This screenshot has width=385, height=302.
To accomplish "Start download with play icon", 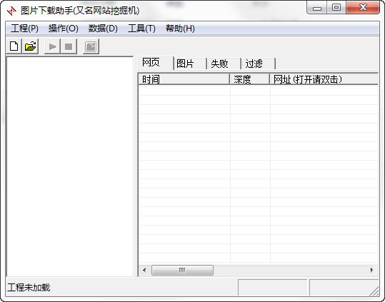I will [x=52, y=46].
